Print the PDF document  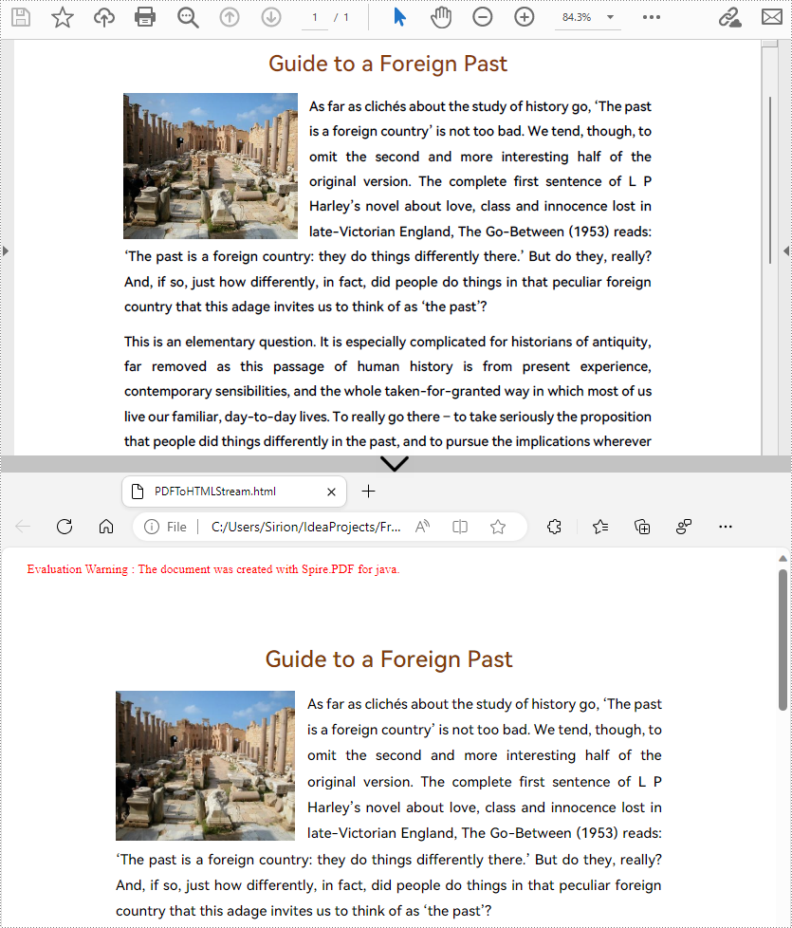pos(145,16)
